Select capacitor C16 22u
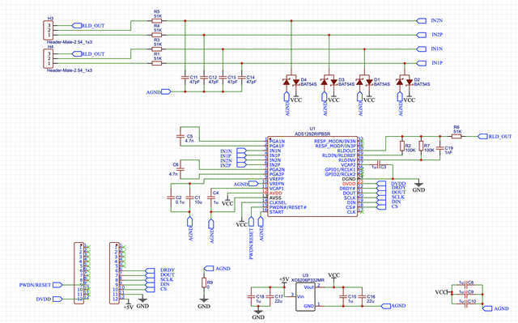Image resolution: width=518 pixels, height=323 pixels. 362,296
